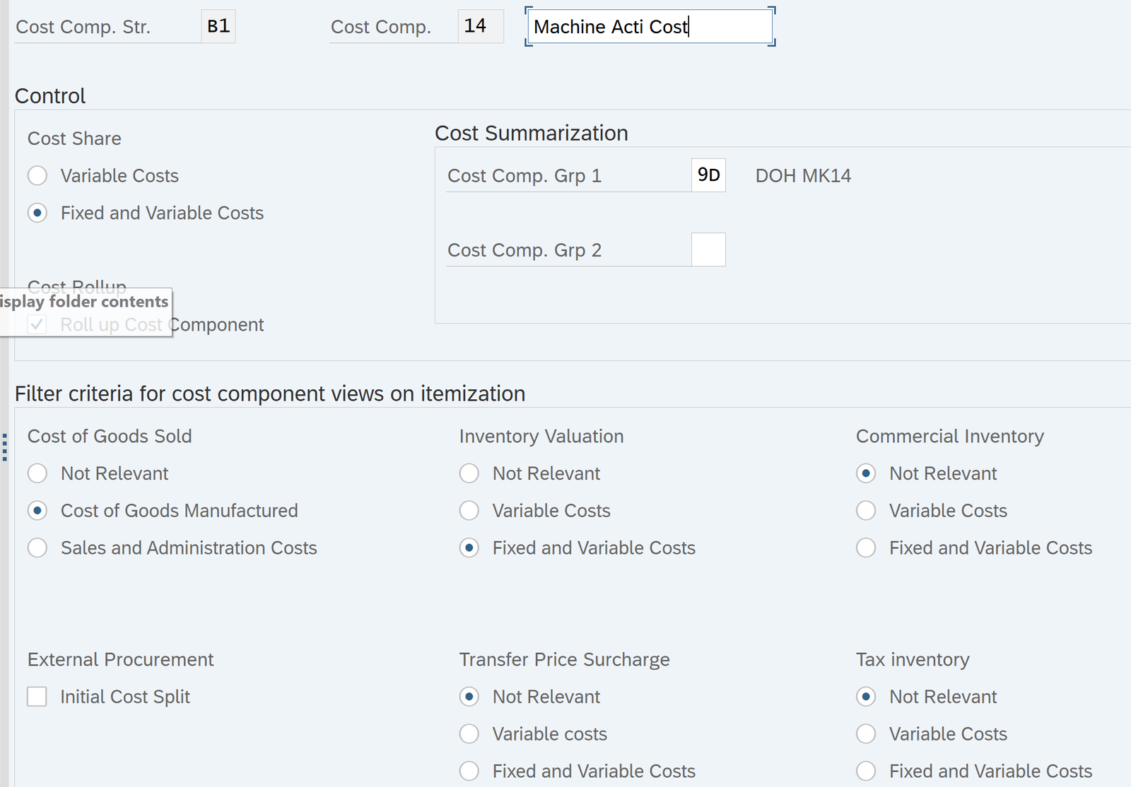Choose the Sales and Administration Costs option
Screen dimensions: 1131x787
pyautogui.click(x=37, y=548)
